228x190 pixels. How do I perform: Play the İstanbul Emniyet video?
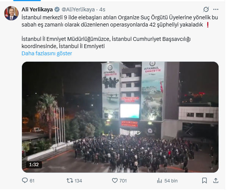120,117
